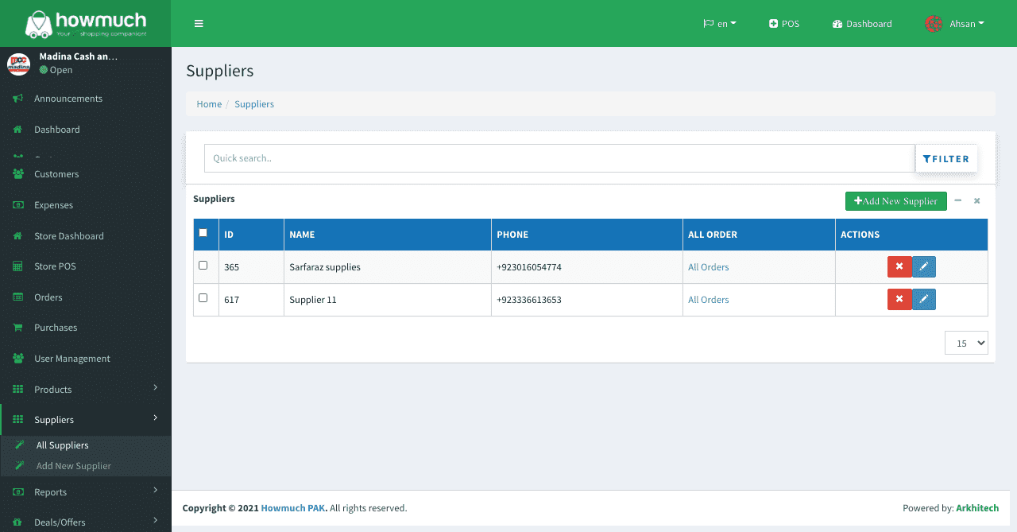Edit Supplier 11 with pencil button
Viewport: 1017px width, 532px height.
pos(924,300)
